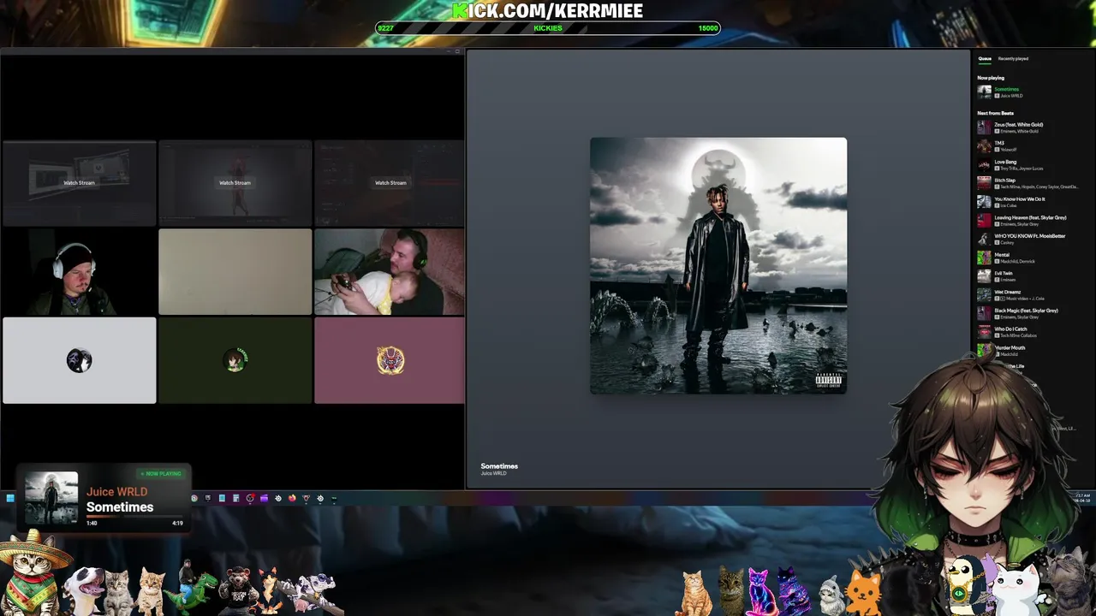Viewport: 1096px width, 616px height.
Task: Open Firefox from the taskbar
Action: (292, 498)
